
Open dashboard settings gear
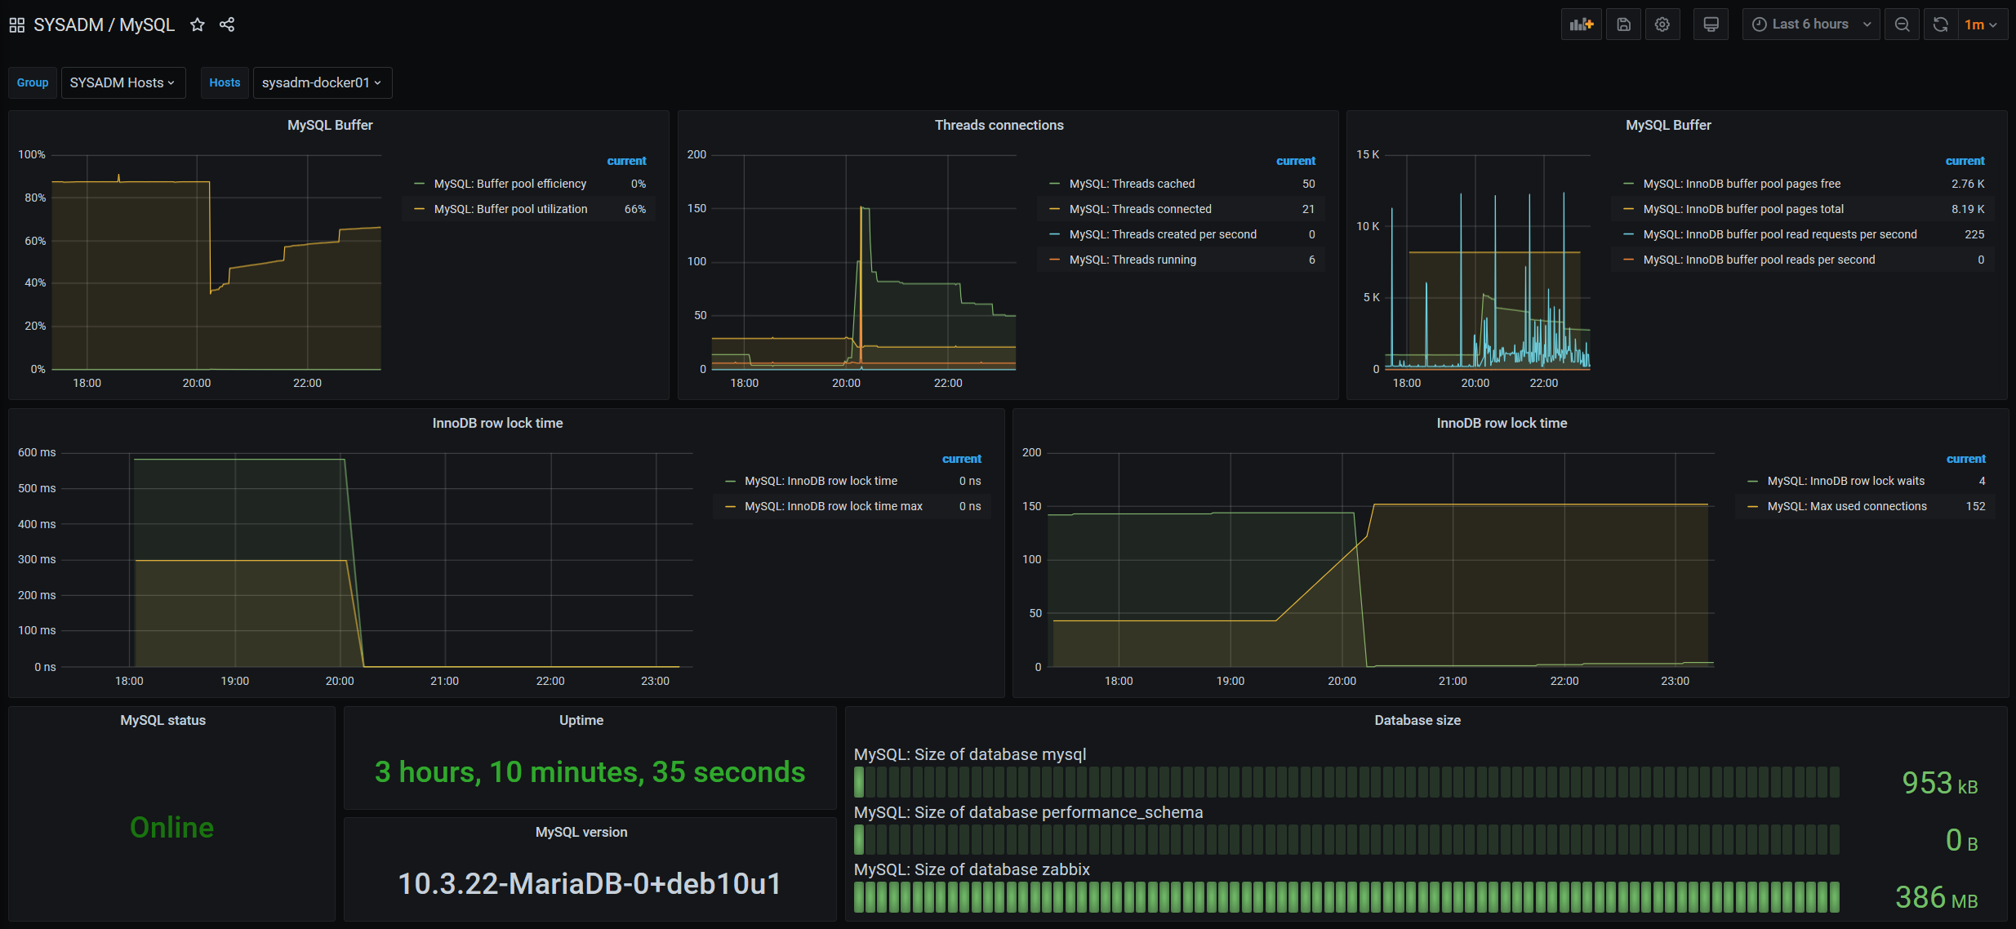click(1662, 24)
